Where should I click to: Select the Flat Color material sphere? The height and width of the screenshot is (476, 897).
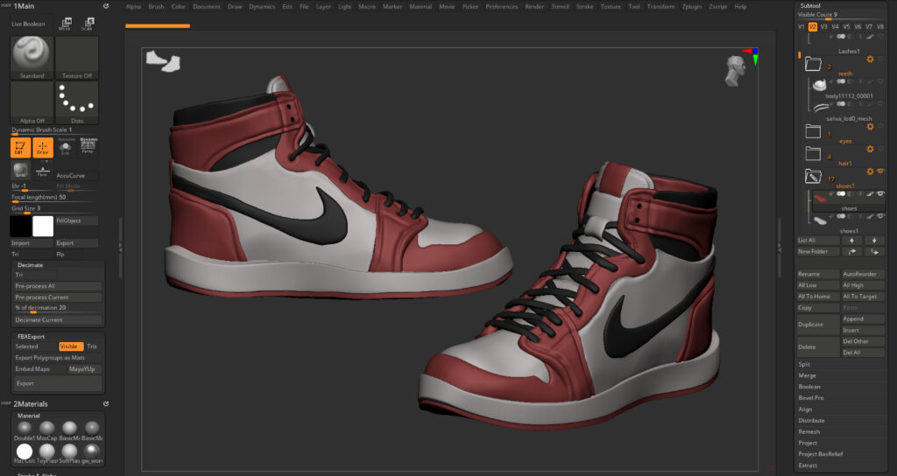tap(25, 452)
